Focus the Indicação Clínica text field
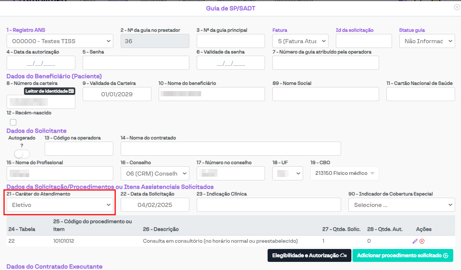This screenshot has width=461, height=270. [x=268, y=205]
